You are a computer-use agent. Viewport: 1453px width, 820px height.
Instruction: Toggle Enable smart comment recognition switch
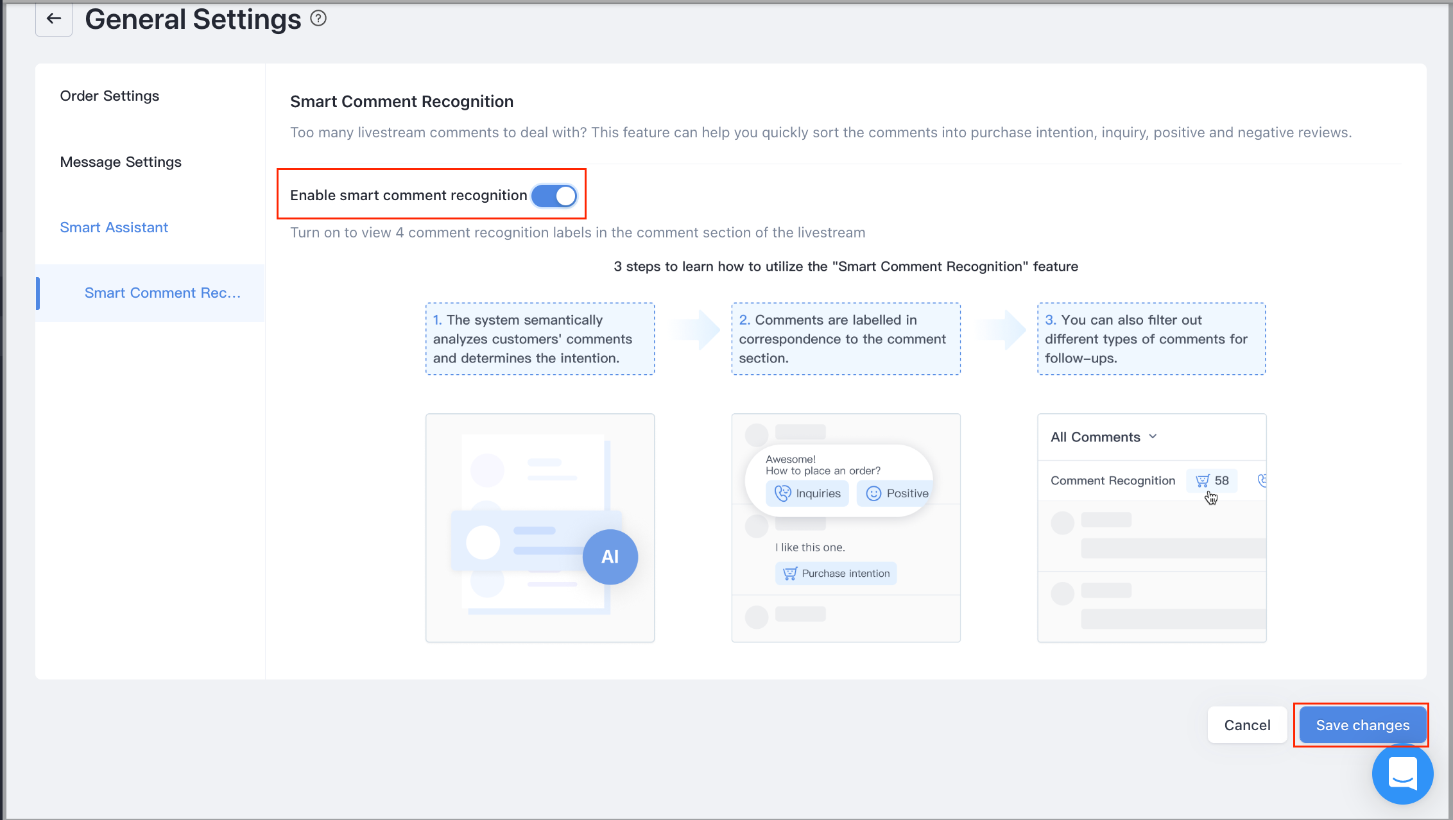[555, 196]
